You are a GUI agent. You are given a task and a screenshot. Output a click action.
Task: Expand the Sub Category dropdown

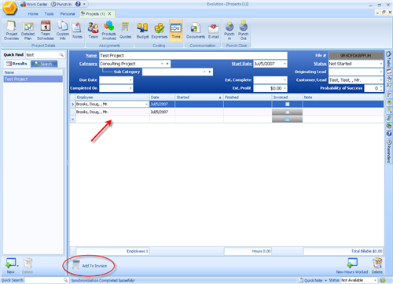coord(204,72)
